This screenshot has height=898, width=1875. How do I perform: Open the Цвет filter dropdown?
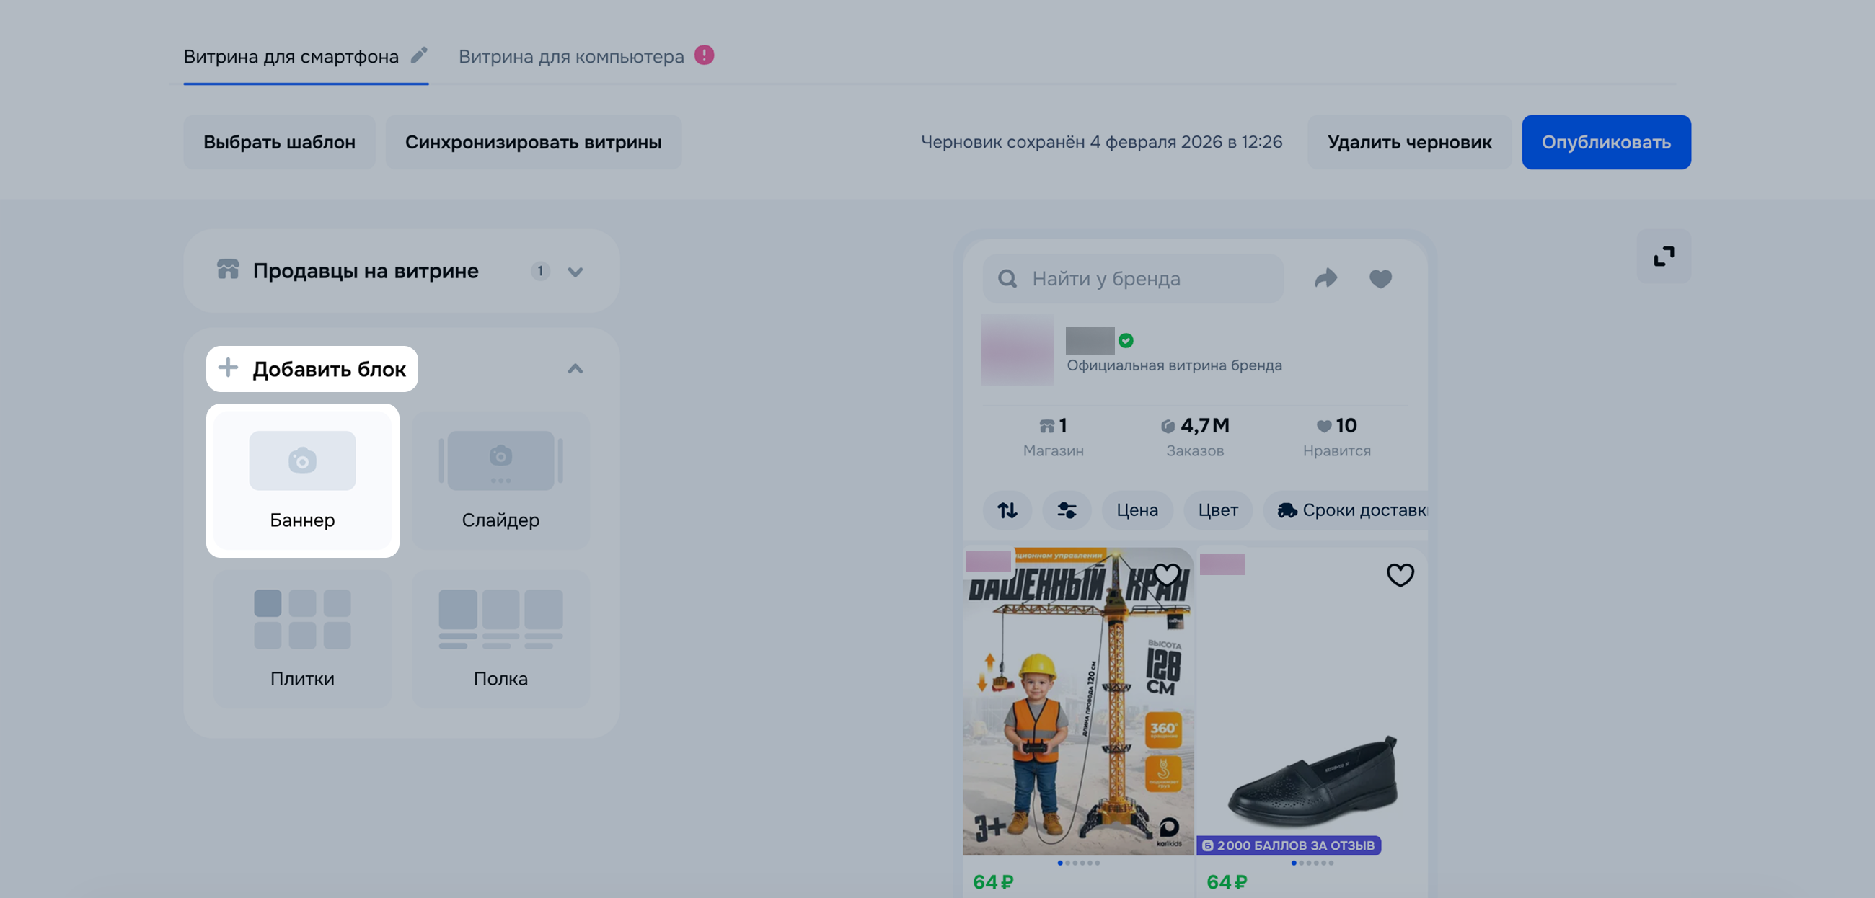pyautogui.click(x=1218, y=510)
